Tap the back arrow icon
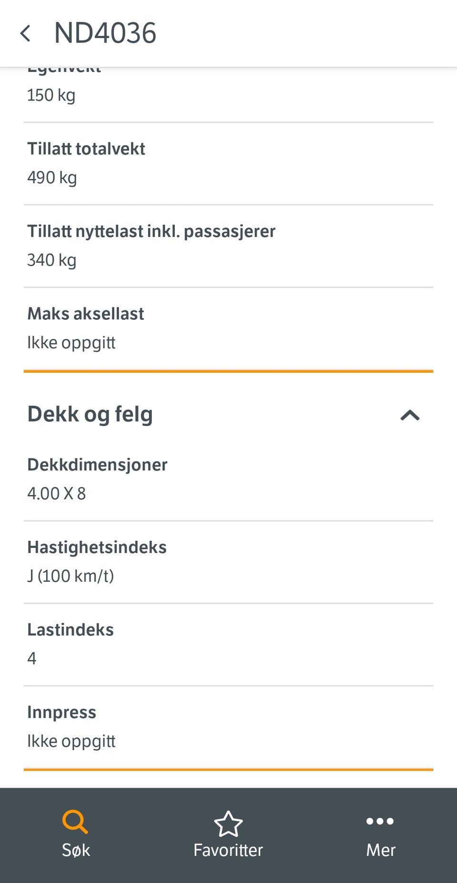457x883 pixels. point(25,33)
